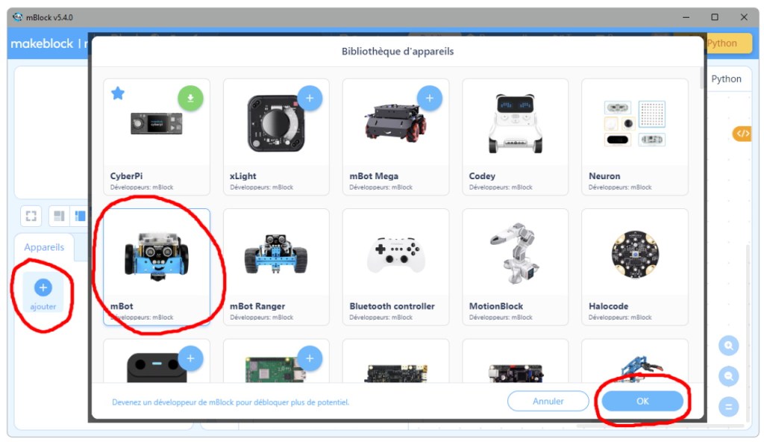Viewport: 764px width, 442px height.
Task: Zoom out using the minus magnifier icon
Action: (728, 376)
